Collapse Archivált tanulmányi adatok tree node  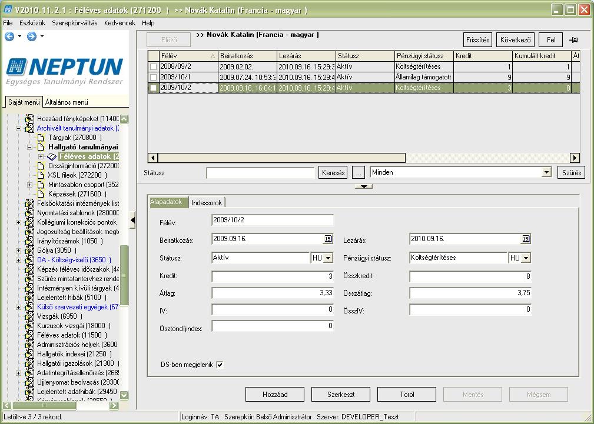pos(18,128)
